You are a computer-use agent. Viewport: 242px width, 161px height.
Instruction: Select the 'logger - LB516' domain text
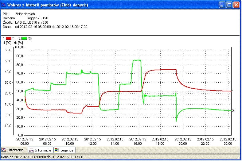tap(38, 18)
